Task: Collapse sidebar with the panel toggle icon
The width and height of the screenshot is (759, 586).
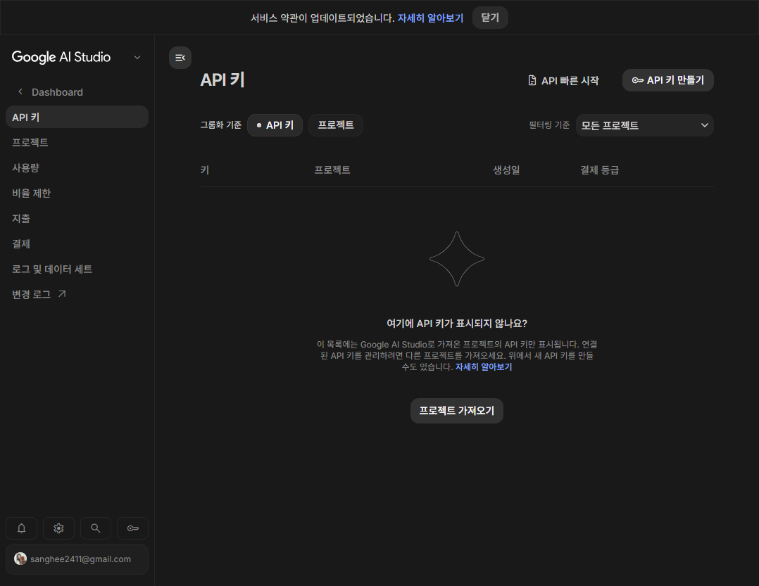Action: pos(180,58)
